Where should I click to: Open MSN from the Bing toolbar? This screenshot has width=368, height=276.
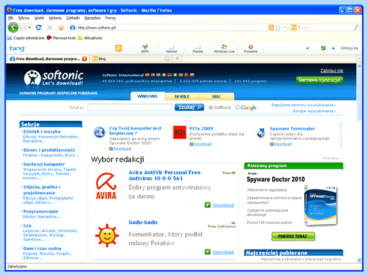point(145,48)
